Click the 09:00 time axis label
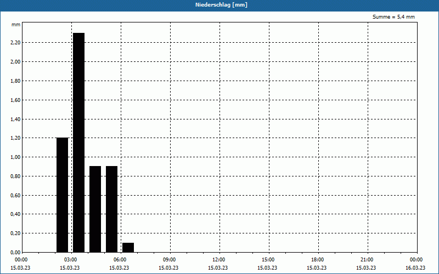Image resolution: width=439 pixels, height=274 pixels. 169,260
